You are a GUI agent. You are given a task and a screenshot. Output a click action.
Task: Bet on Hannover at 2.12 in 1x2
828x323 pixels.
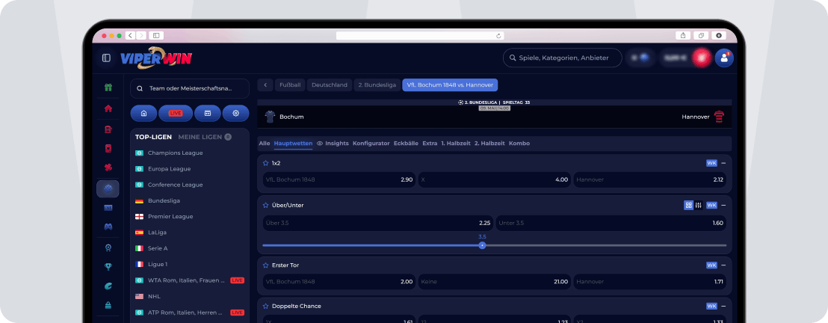point(650,179)
